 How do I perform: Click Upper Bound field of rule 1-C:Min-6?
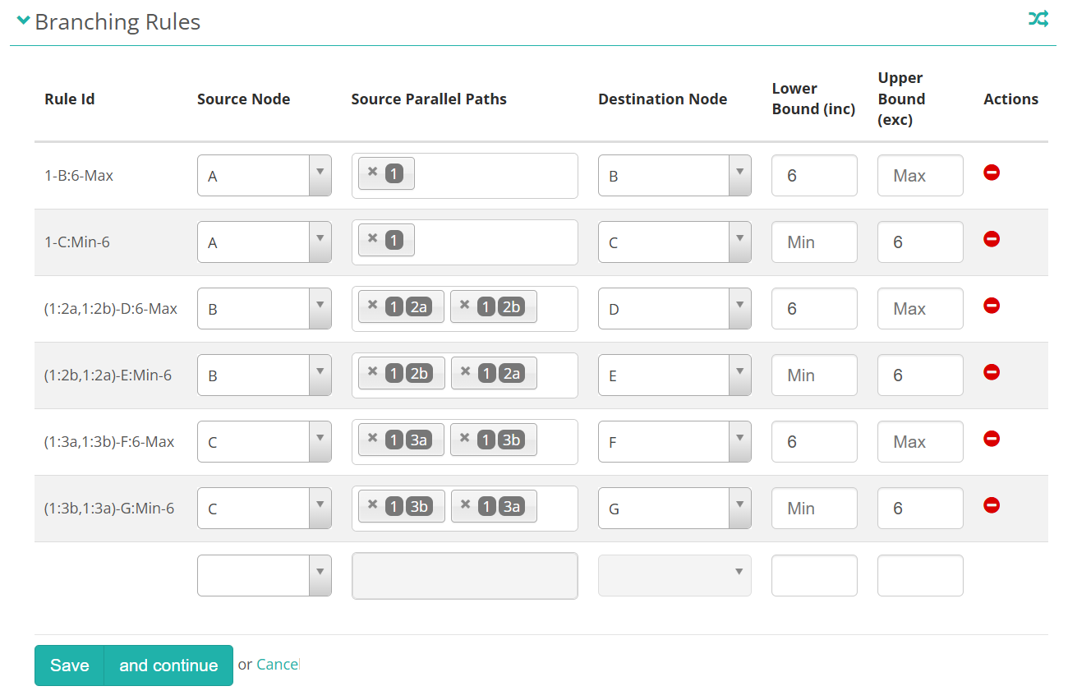tap(920, 242)
